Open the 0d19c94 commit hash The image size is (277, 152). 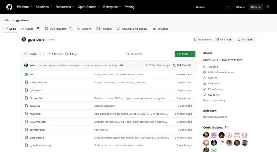click(150, 65)
